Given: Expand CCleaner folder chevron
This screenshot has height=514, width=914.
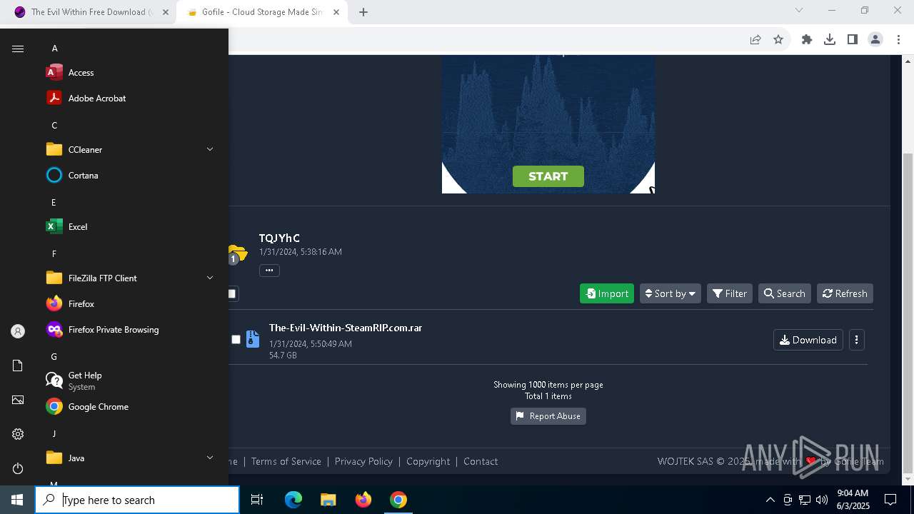Looking at the screenshot, I should click(210, 149).
